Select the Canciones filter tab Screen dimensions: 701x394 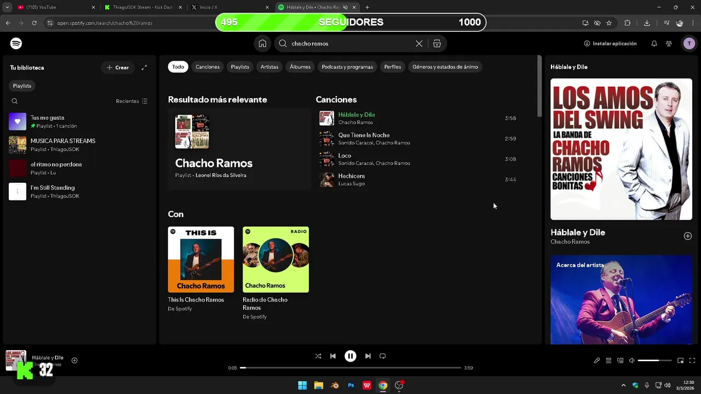[208, 67]
